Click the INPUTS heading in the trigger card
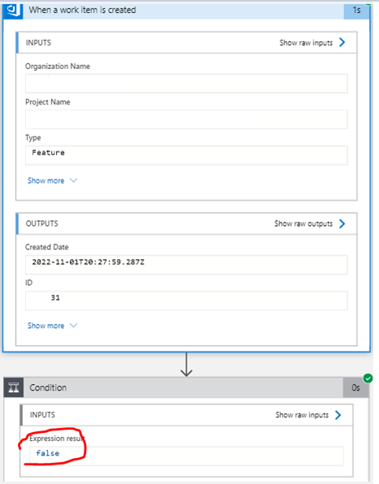The width and height of the screenshot is (379, 484). pyautogui.click(x=38, y=42)
